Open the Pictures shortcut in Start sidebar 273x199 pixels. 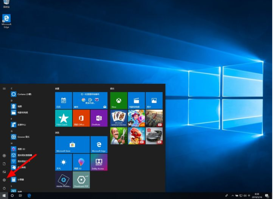tap(4, 172)
